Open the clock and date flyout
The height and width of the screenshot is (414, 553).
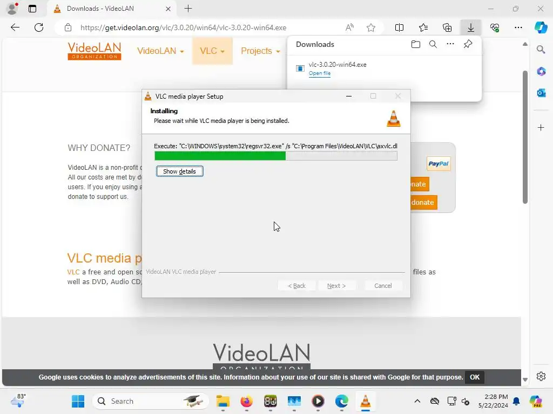click(x=493, y=401)
